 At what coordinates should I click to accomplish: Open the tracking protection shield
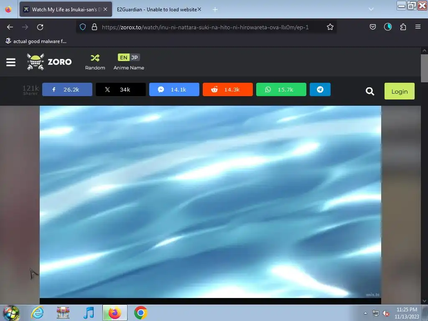click(83, 27)
